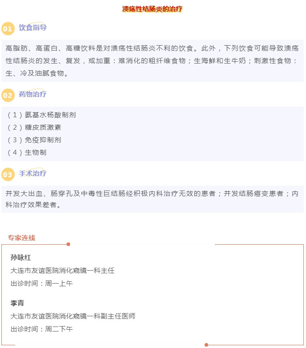Click the diet guidance paragraph text
This screenshot has height=348, width=306.
pos(152,60)
